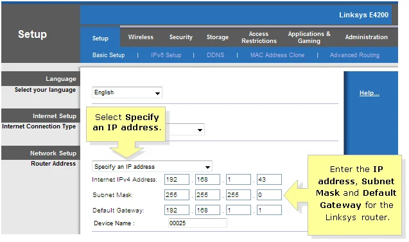Click IPv4 Address second octet field 168
The height and width of the screenshot is (242, 409).
coord(207,180)
